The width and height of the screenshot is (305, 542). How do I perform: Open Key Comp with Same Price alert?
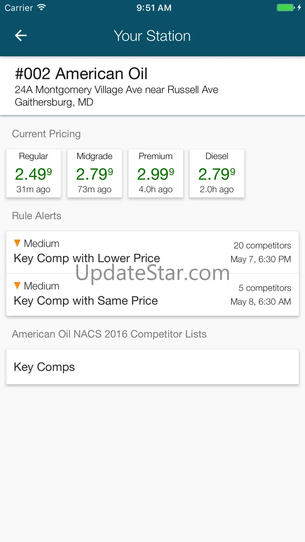pyautogui.click(x=86, y=301)
